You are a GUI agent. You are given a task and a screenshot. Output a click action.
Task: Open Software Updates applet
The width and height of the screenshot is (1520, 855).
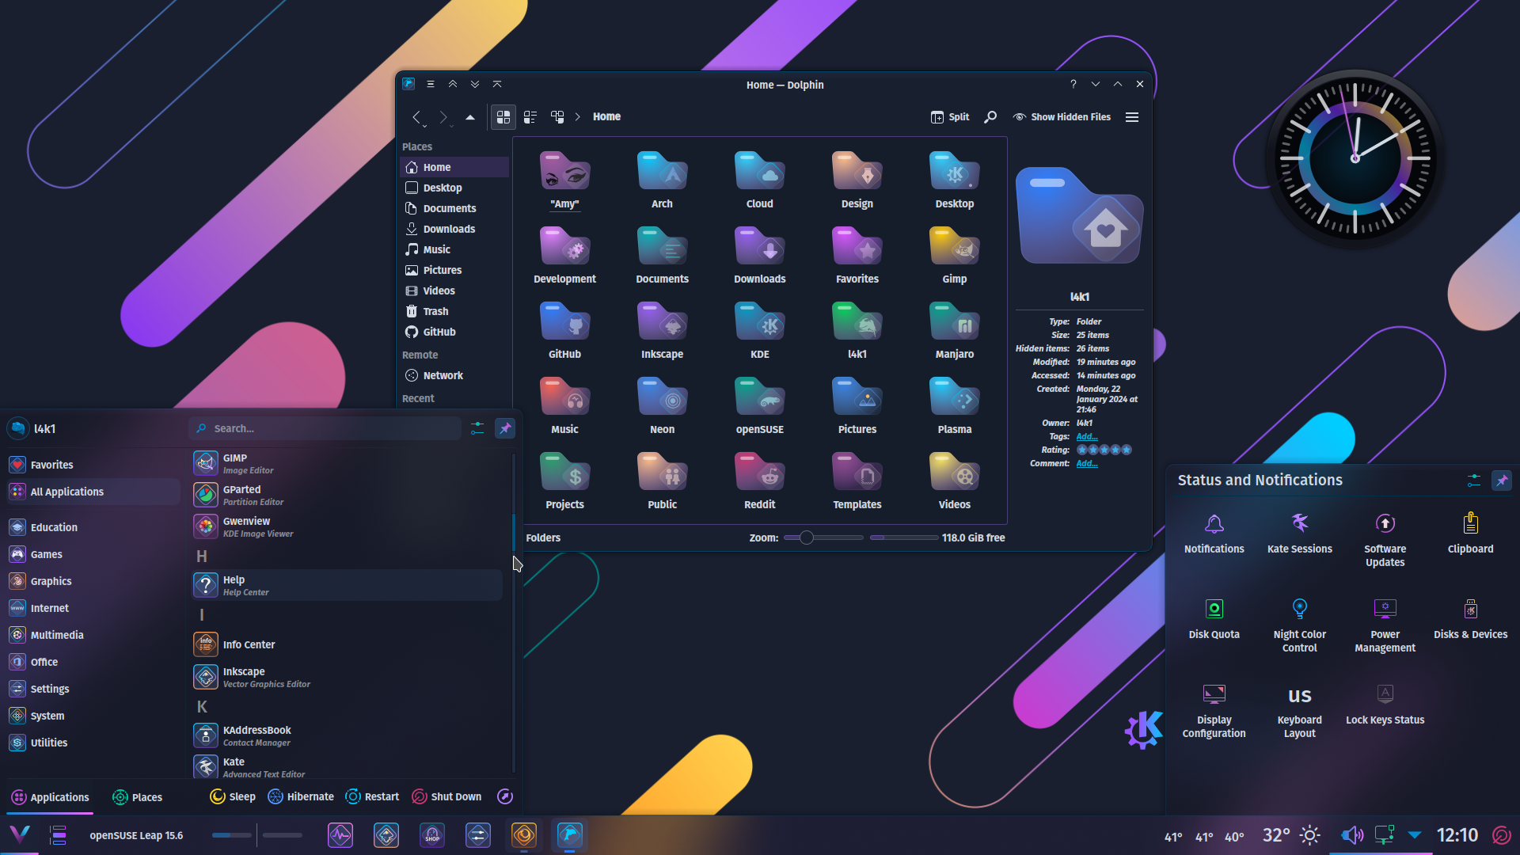[x=1385, y=539]
